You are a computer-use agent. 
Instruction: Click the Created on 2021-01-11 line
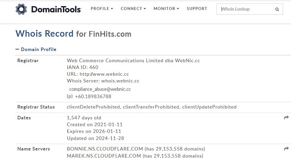pos(95,124)
